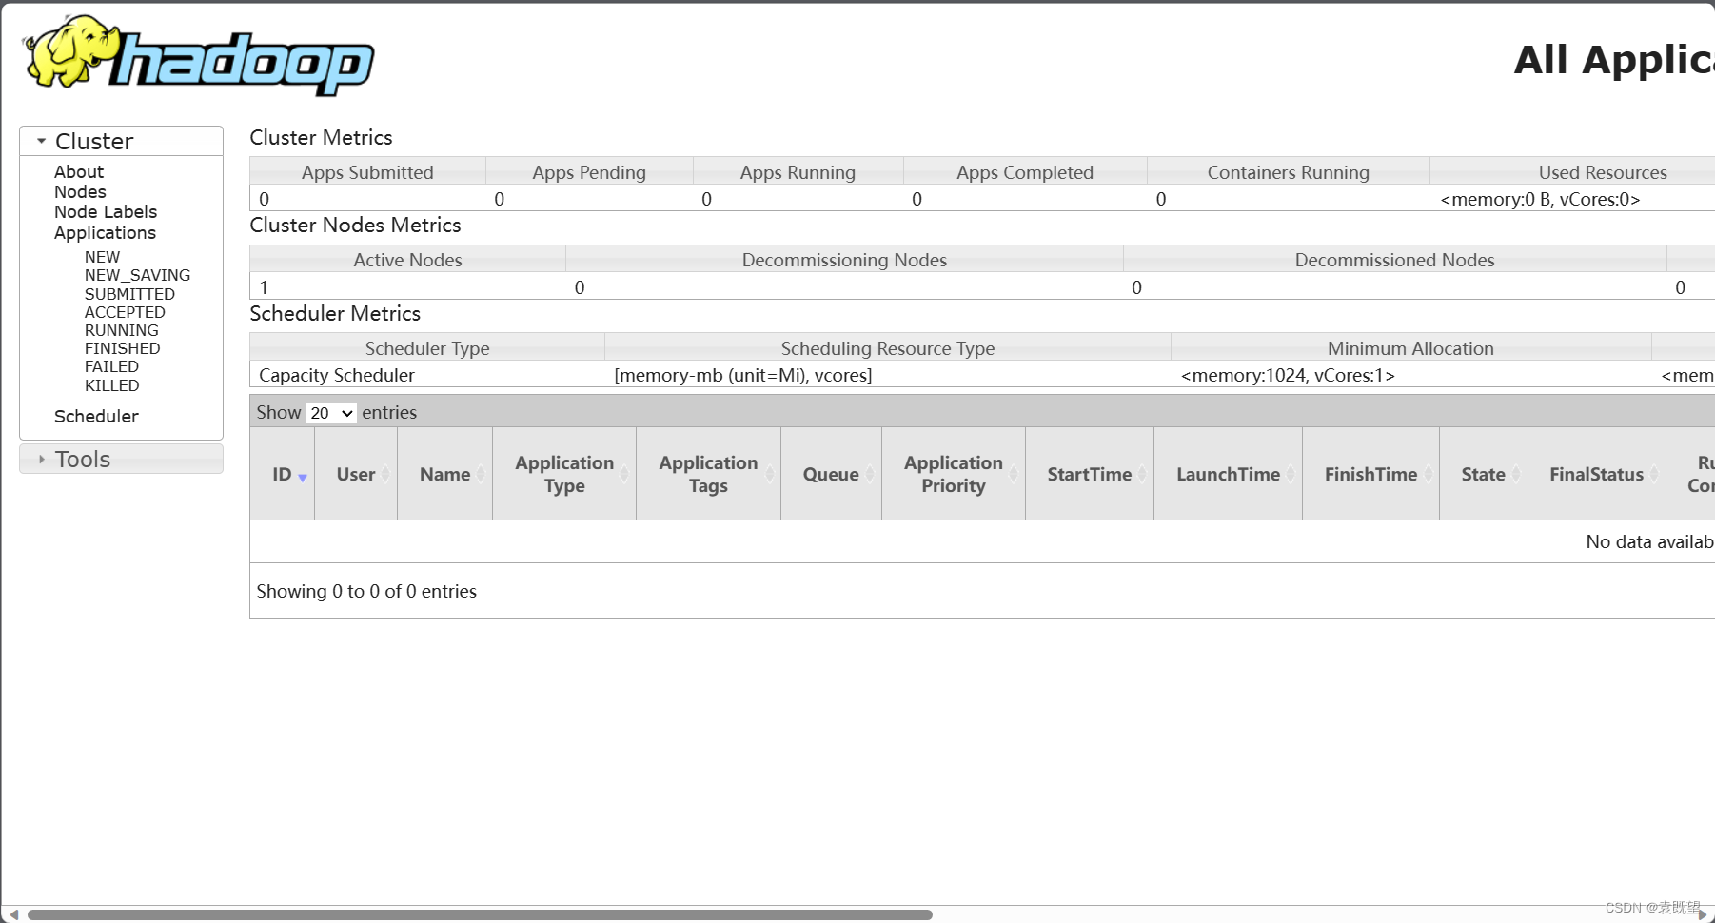The width and height of the screenshot is (1715, 923).
Task: Click Active Nodes value 1
Action: [x=264, y=287]
